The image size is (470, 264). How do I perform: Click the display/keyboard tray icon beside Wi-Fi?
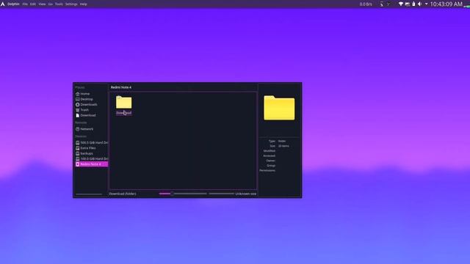pyautogui.click(x=408, y=4)
